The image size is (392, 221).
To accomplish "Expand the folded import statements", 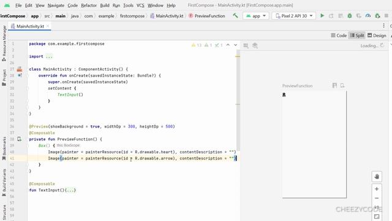I will click(x=49, y=56).
